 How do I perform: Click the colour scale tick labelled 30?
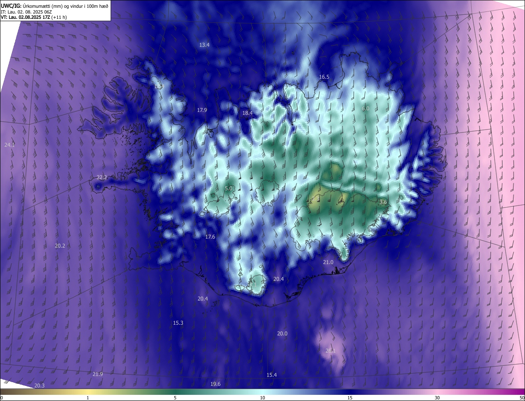(x=437, y=398)
